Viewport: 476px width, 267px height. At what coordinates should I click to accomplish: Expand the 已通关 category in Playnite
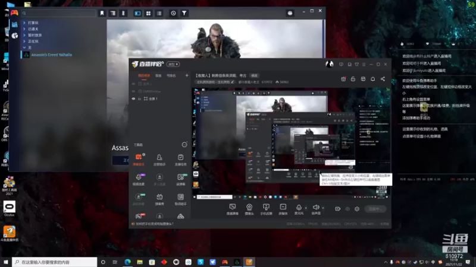(24, 29)
